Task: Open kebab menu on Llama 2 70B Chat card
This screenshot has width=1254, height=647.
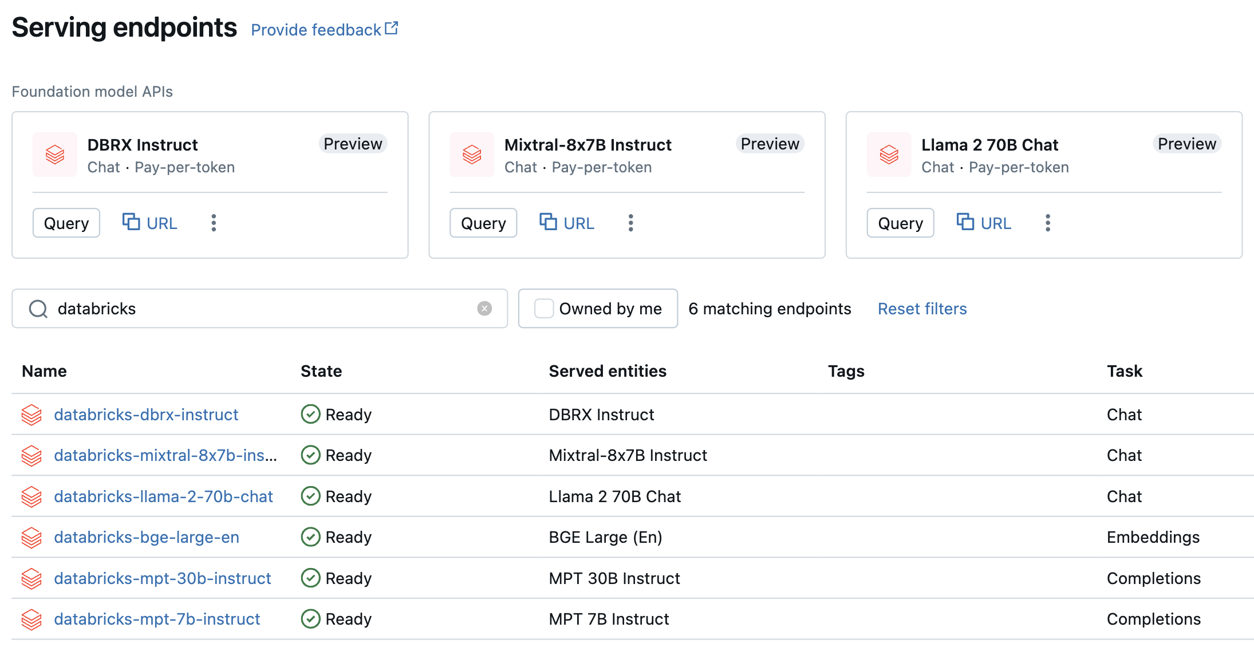Action: pos(1048,223)
